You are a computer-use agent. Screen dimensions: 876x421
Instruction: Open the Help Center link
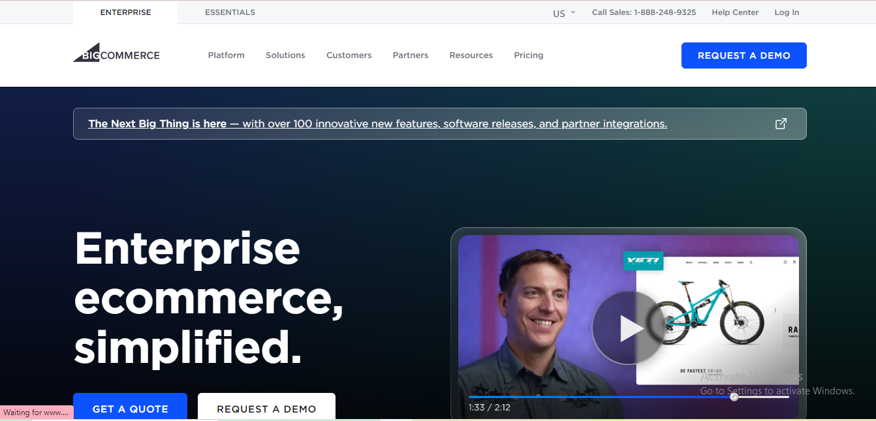tap(735, 12)
